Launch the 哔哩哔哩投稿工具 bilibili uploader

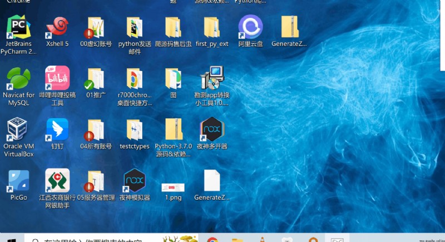(57, 78)
